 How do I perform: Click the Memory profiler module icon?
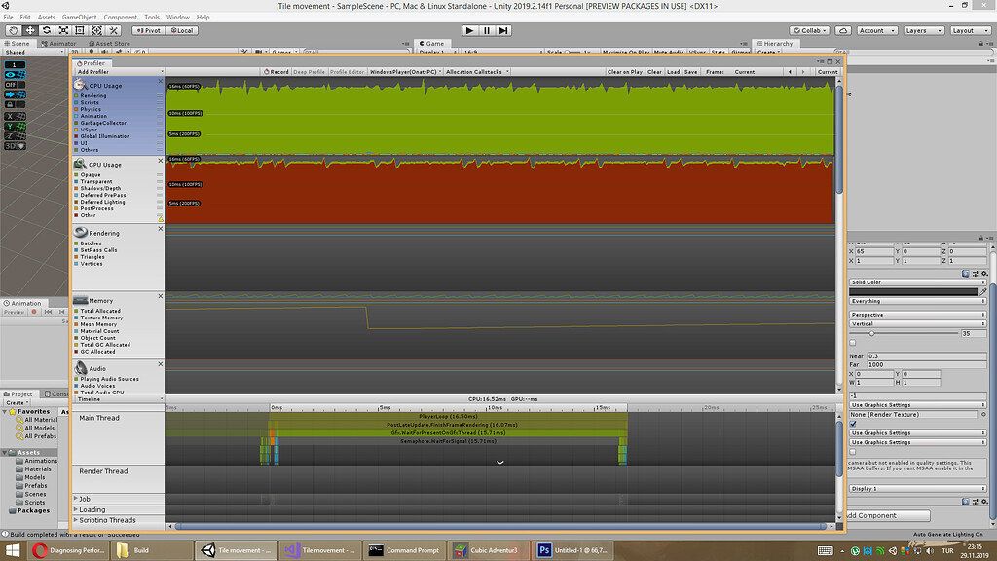coord(78,300)
